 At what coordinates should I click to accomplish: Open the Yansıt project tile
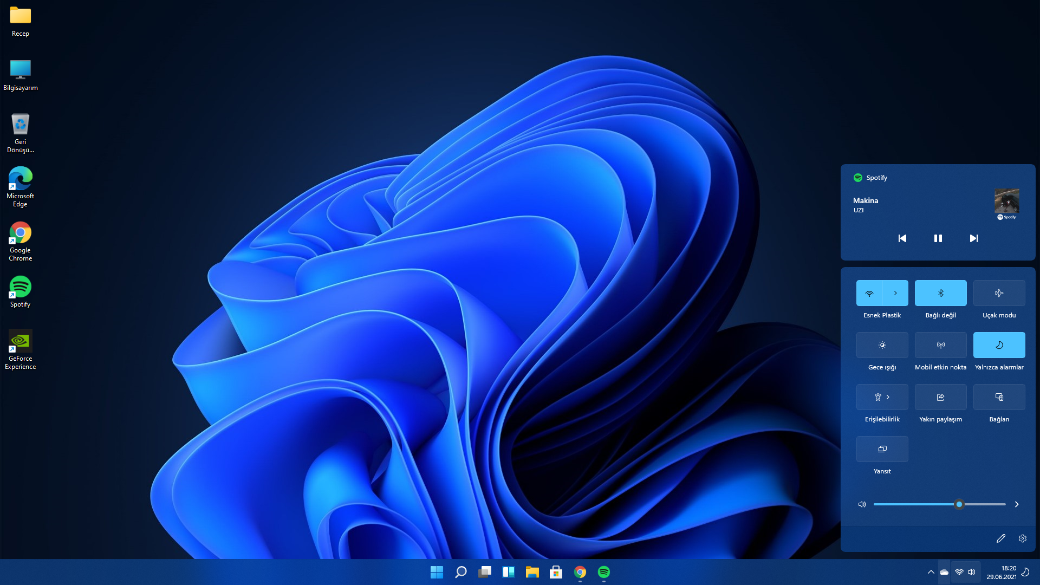[x=882, y=449]
